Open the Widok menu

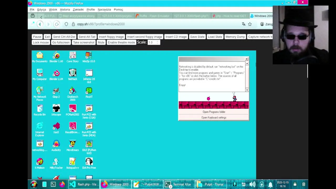pos(53,10)
